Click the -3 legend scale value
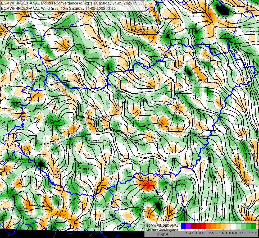Screen dimensions: 259x238 pos(206,233)
